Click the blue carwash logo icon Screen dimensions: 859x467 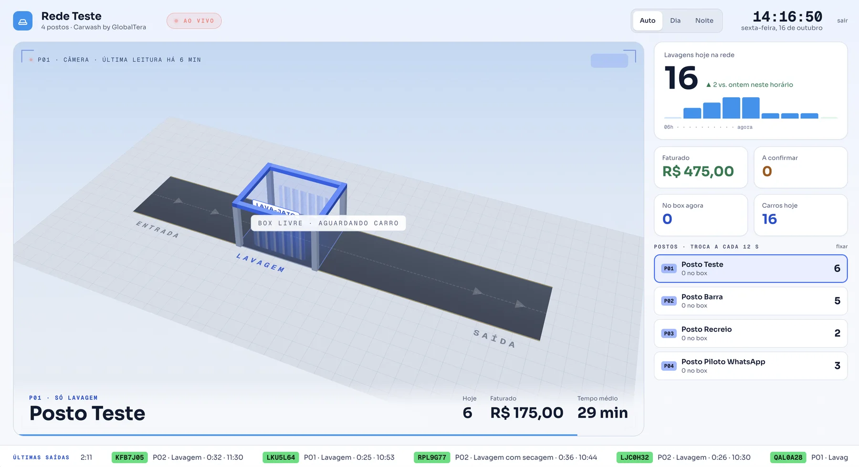coord(23,21)
